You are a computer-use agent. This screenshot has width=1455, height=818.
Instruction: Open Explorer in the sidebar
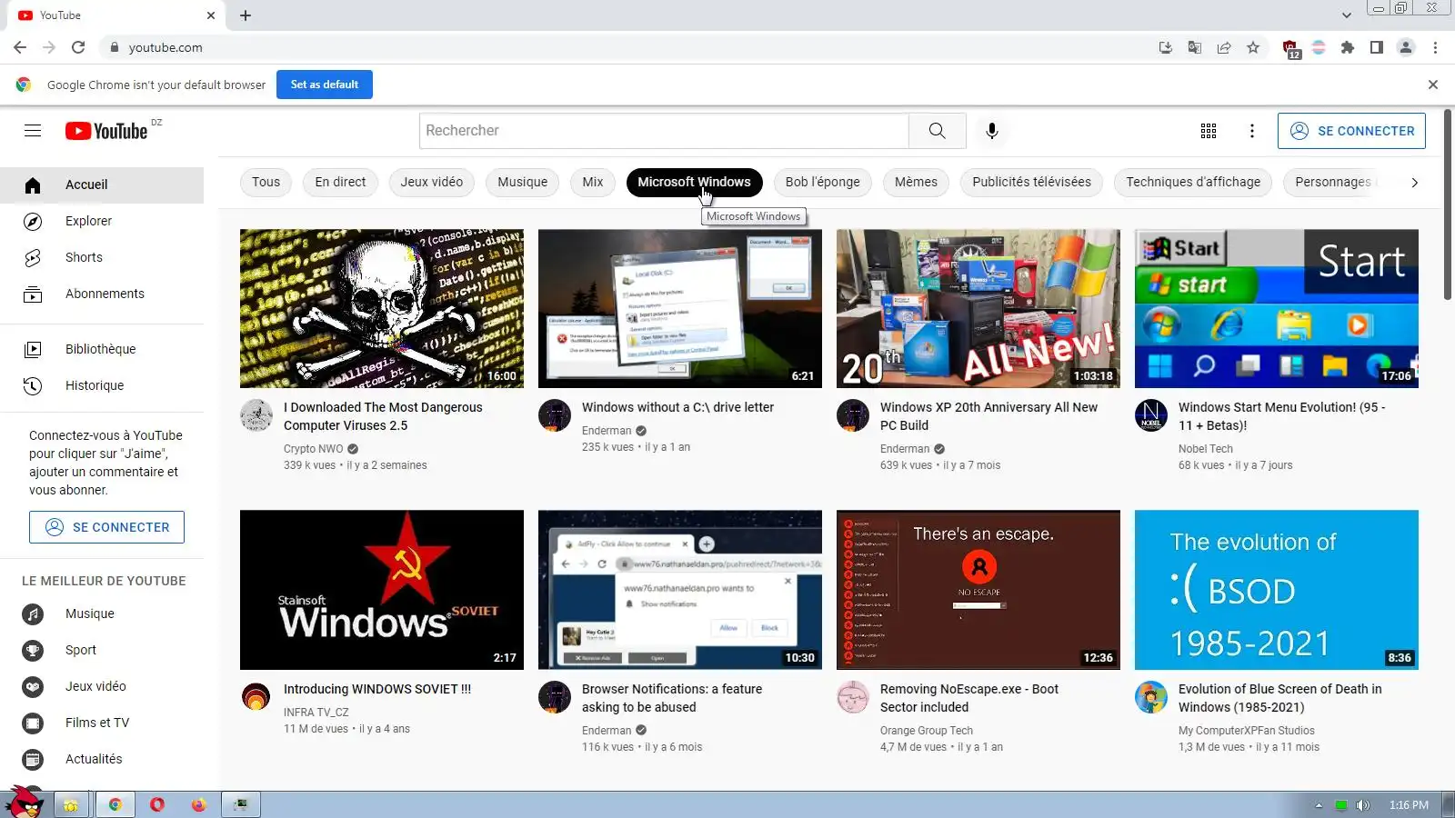point(102,221)
